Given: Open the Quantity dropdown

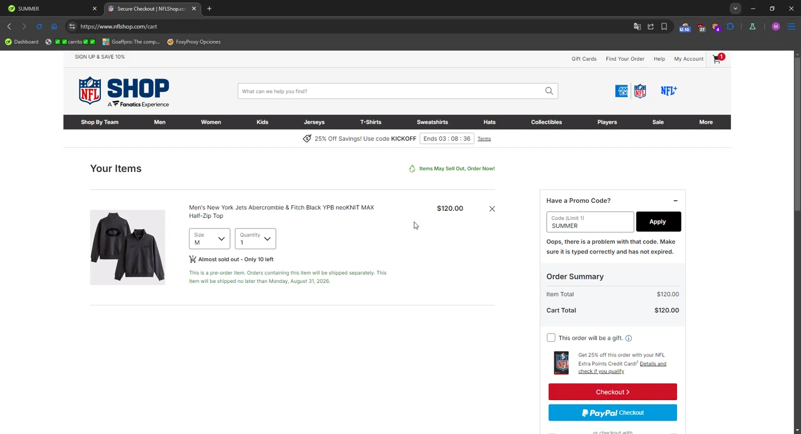Looking at the screenshot, I should 255,239.
